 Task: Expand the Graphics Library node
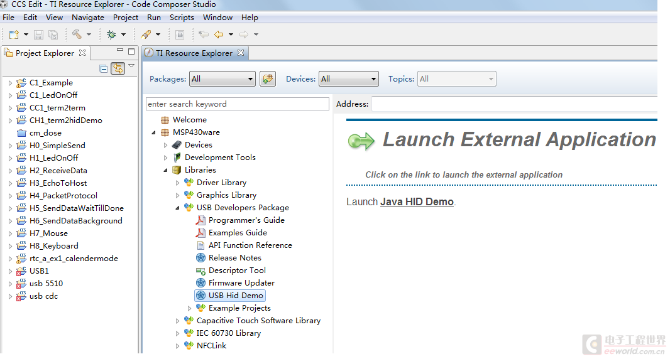click(178, 196)
